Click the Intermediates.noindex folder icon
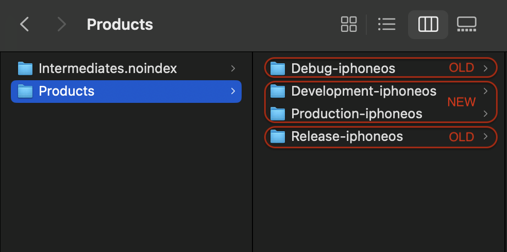This screenshot has height=252, width=507. pos(25,68)
